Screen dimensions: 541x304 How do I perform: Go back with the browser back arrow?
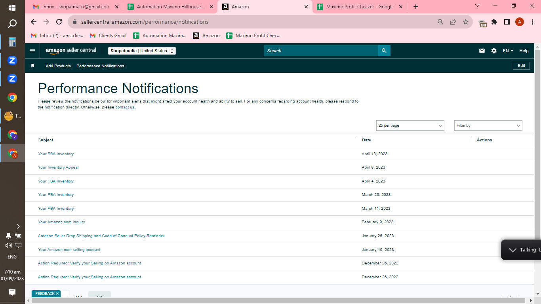[34, 22]
